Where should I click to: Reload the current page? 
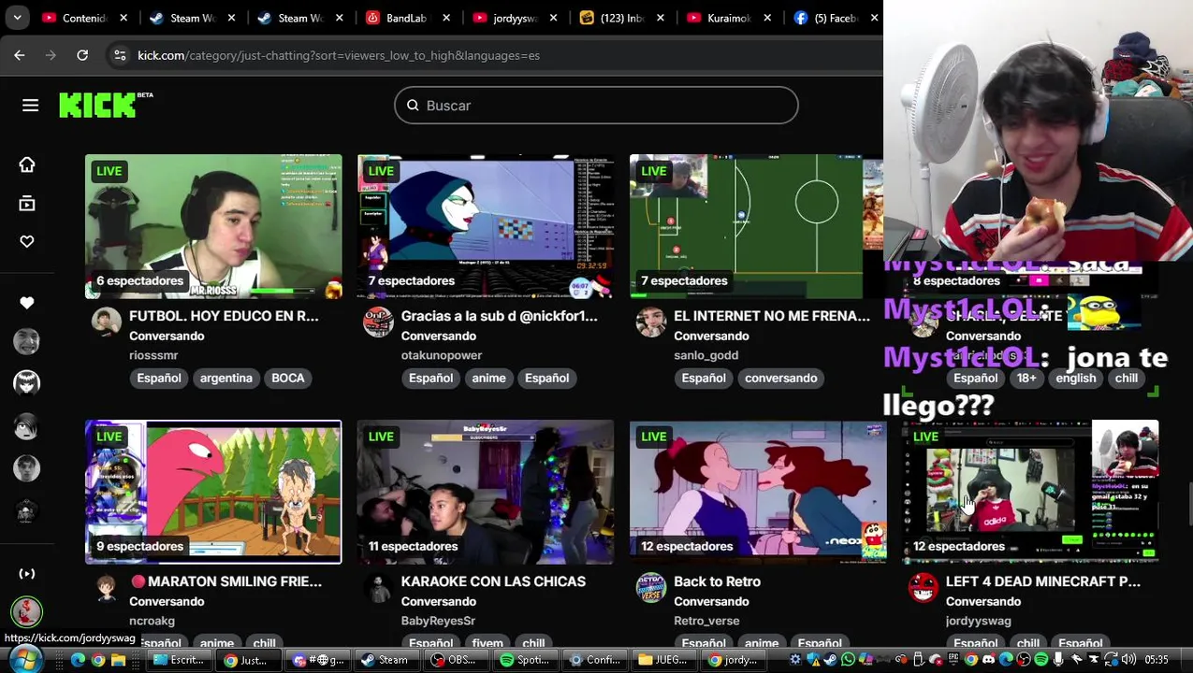pos(82,55)
